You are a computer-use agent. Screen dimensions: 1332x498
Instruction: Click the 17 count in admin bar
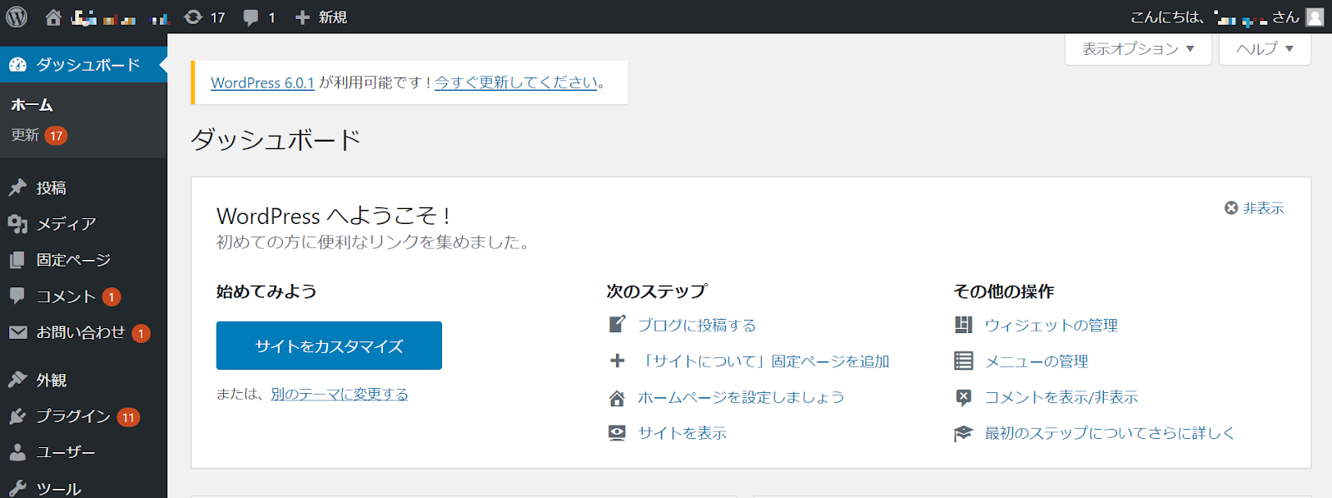coord(217,17)
